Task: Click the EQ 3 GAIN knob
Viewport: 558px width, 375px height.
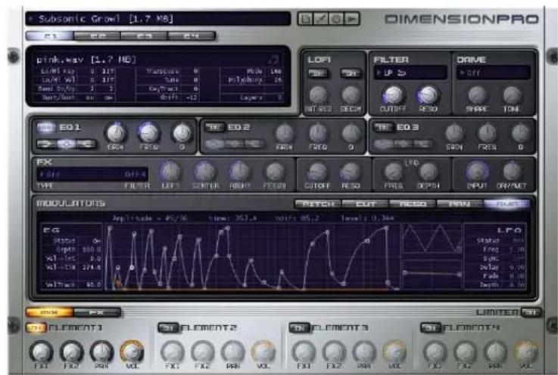Action: click(x=454, y=134)
